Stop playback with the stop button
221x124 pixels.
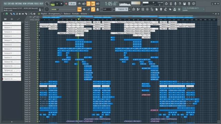pyautogui.click(x=61, y=4)
